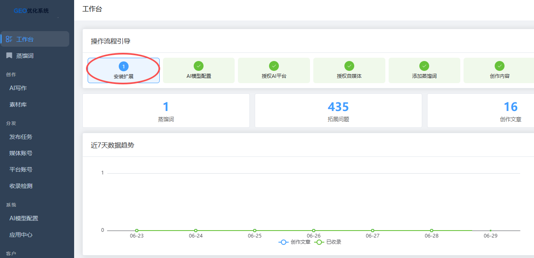Viewport: 534px width, 258px height.
Task: Click the 蒸馏词 count card showing 1
Action: pyautogui.click(x=166, y=111)
